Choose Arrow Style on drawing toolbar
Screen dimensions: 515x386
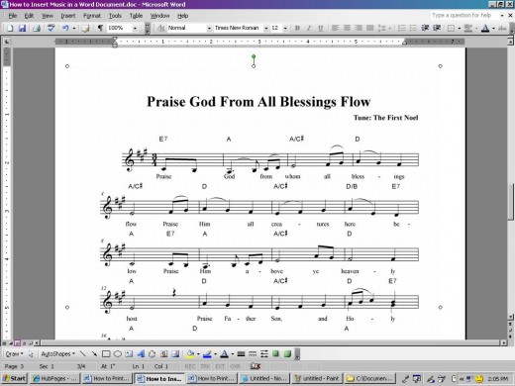[264, 354]
